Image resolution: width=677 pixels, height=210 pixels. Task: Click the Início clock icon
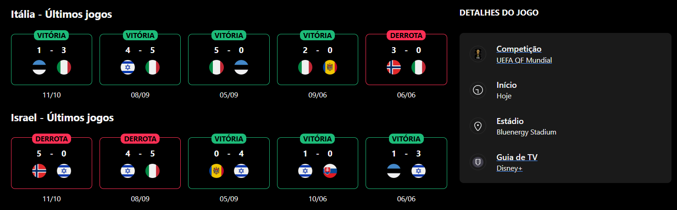pyautogui.click(x=477, y=90)
